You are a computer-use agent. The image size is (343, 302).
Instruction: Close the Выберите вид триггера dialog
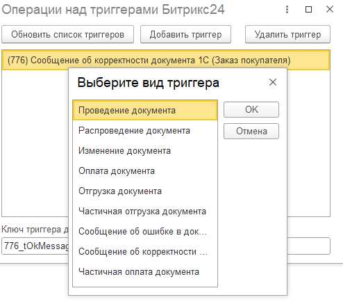coord(273,82)
